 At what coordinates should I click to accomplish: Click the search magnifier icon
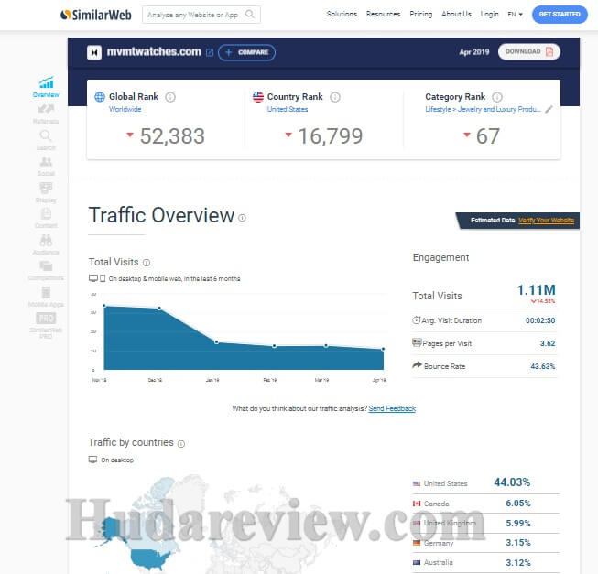(x=250, y=15)
